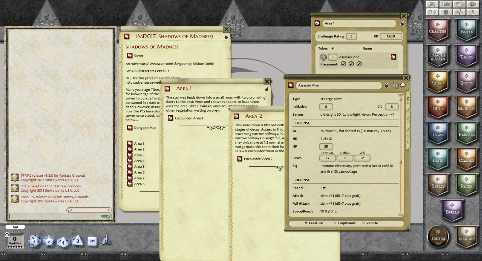Toggle the lock icon on Assassin Vine sheet
482x261 pixels.
tap(386, 85)
